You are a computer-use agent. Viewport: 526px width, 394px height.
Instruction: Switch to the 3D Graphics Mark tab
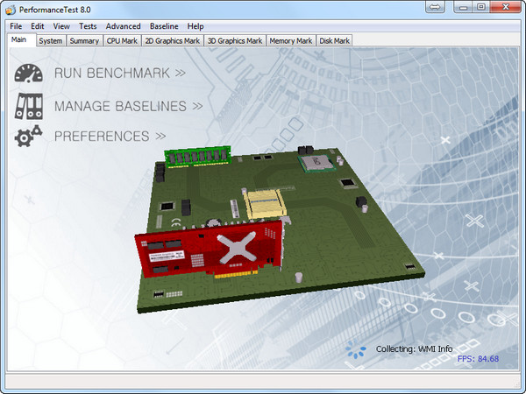click(x=235, y=40)
